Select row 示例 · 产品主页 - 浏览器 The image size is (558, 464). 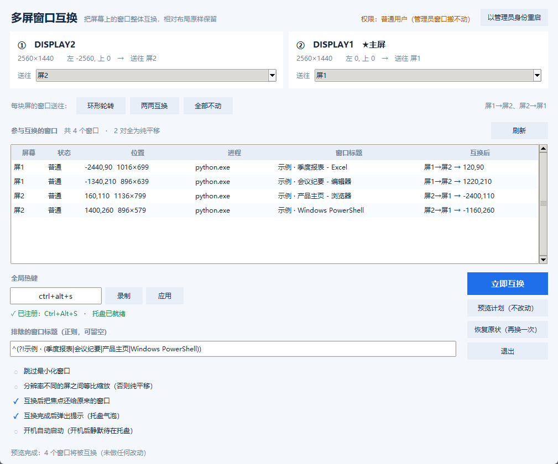(275, 196)
